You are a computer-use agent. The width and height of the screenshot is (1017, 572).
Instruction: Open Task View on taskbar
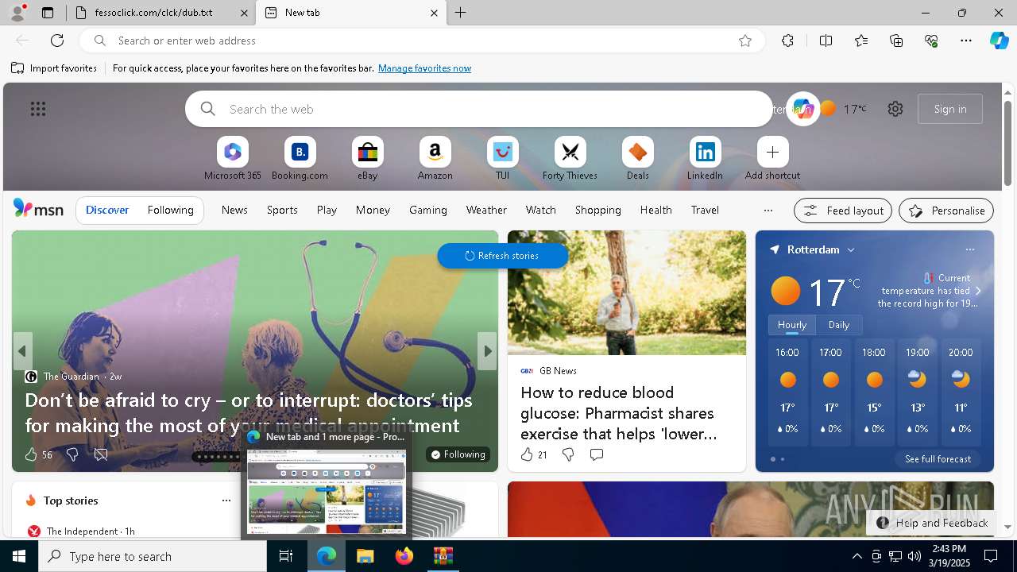[x=286, y=556]
